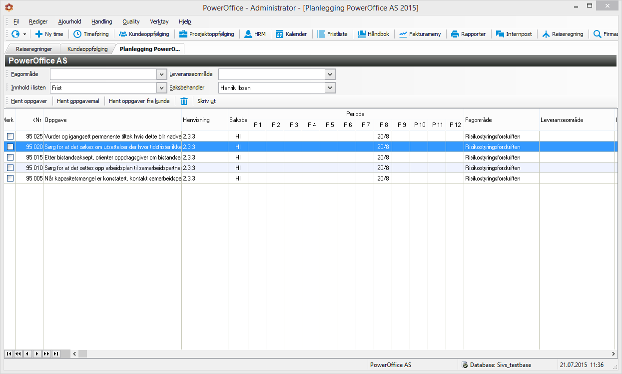The width and height of the screenshot is (622, 374).
Task: Select the row starting 'Etter bistandsaksept'
Action: [x=311, y=157]
